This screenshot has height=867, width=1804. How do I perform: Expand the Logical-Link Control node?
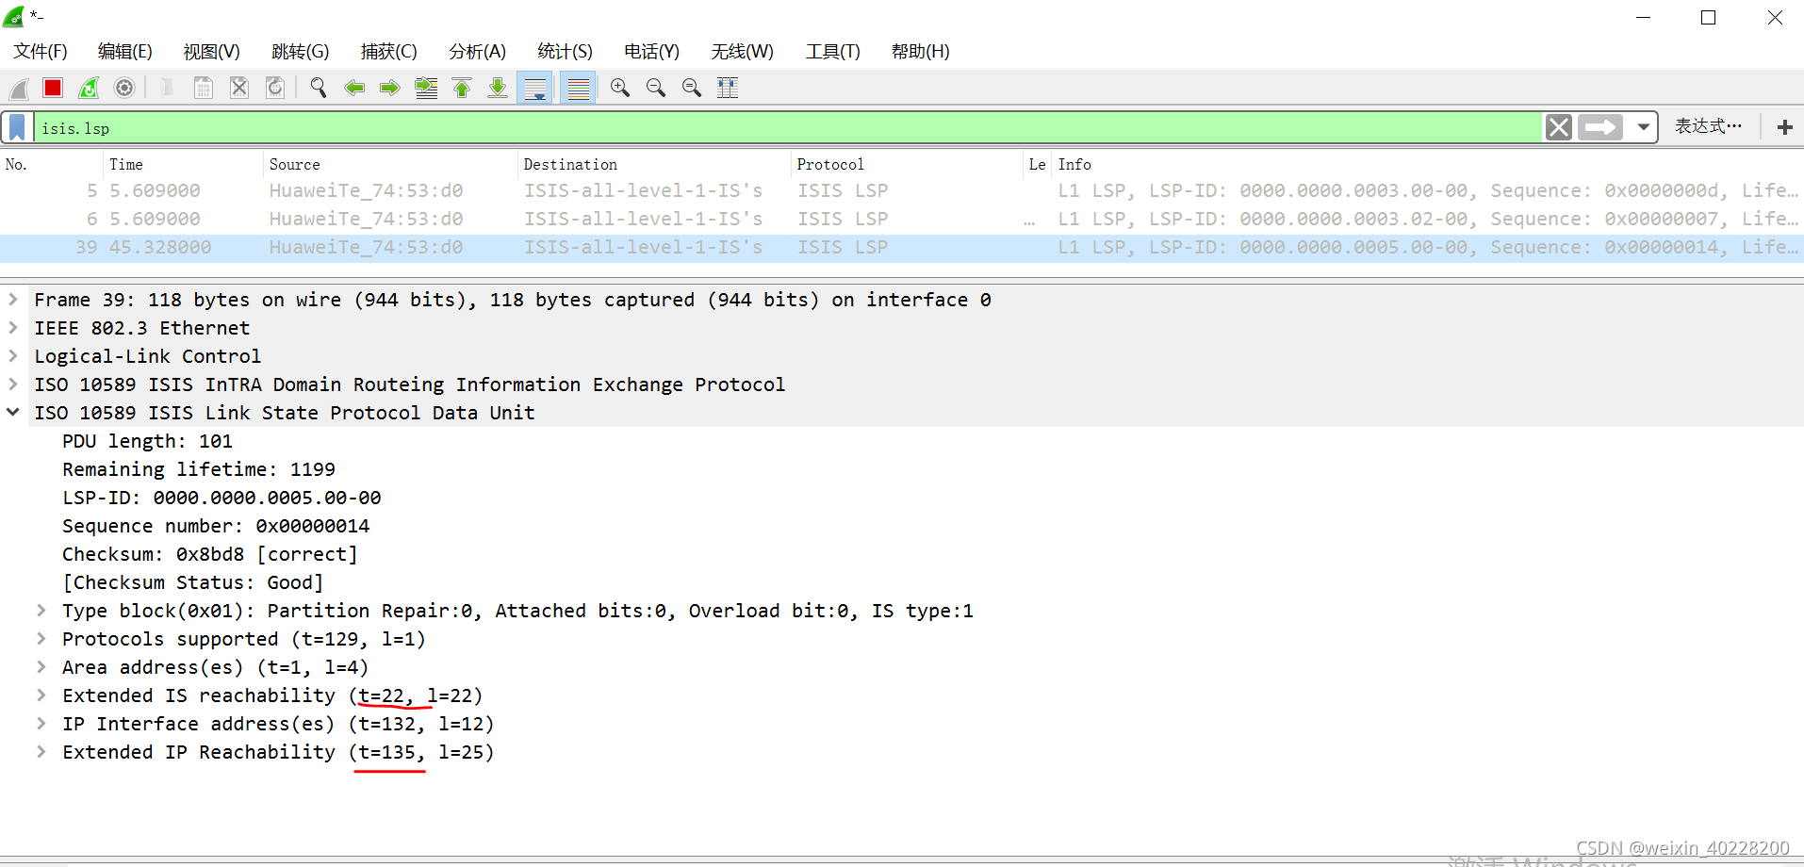(x=13, y=356)
